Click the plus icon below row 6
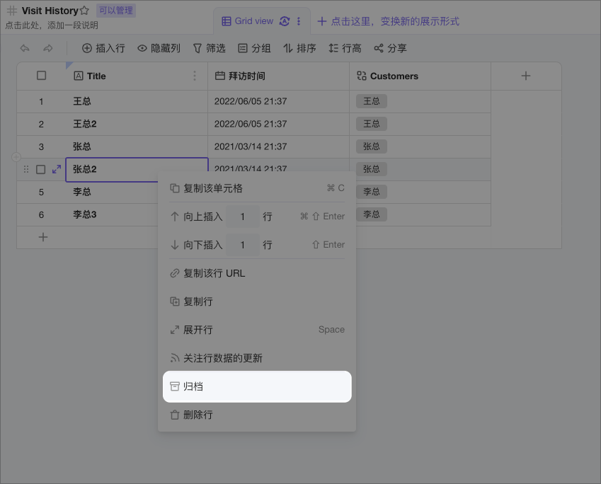The height and width of the screenshot is (484, 601). click(43, 237)
